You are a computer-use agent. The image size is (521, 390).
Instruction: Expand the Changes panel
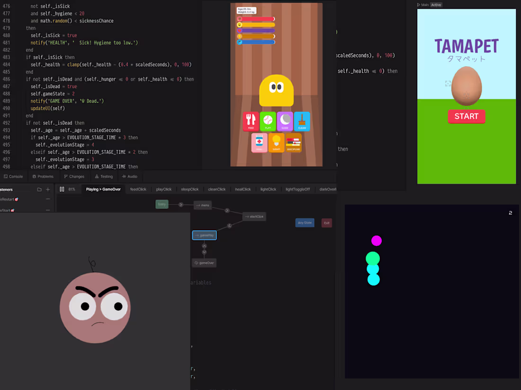[x=74, y=176]
